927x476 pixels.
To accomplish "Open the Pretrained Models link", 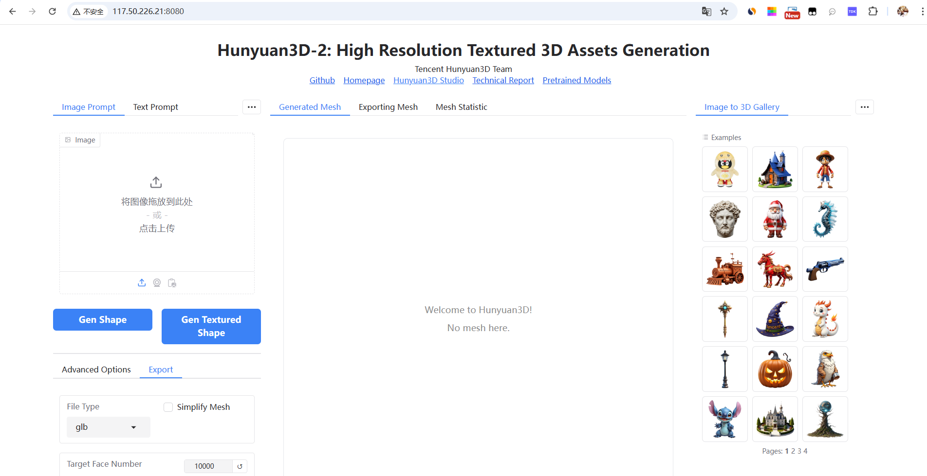I will [577, 80].
